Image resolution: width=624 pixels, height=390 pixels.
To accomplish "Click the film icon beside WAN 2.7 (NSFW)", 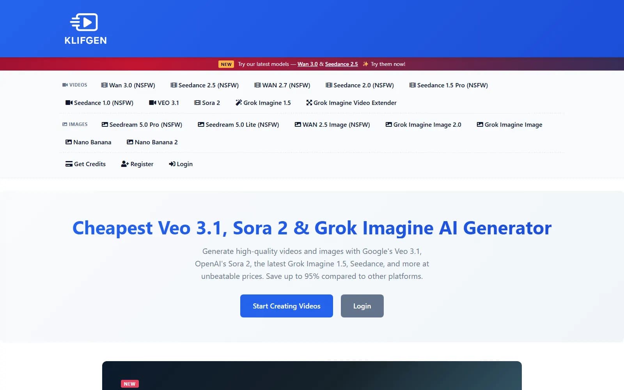I will click(258, 85).
